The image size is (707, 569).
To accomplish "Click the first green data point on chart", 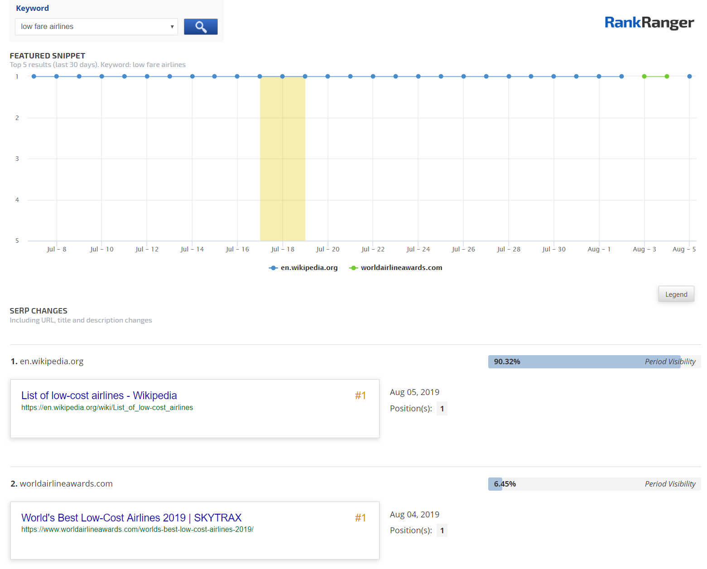I will (644, 77).
